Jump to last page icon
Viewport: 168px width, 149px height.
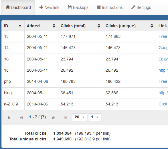66,118
